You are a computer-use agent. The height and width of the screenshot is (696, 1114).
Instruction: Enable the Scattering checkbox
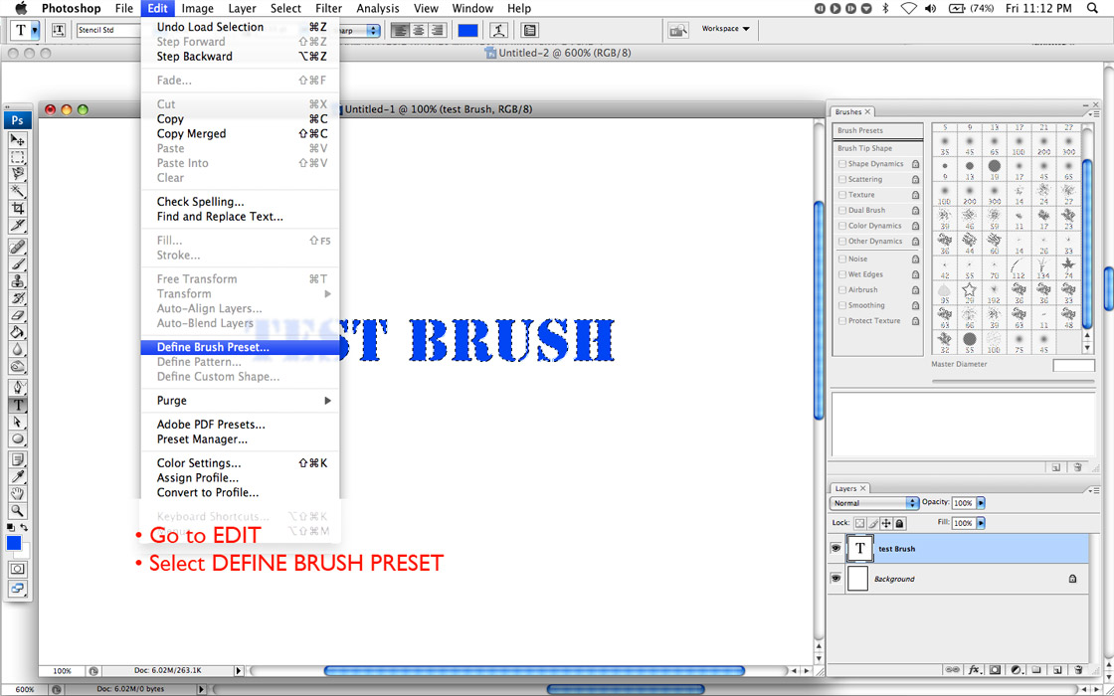[842, 180]
